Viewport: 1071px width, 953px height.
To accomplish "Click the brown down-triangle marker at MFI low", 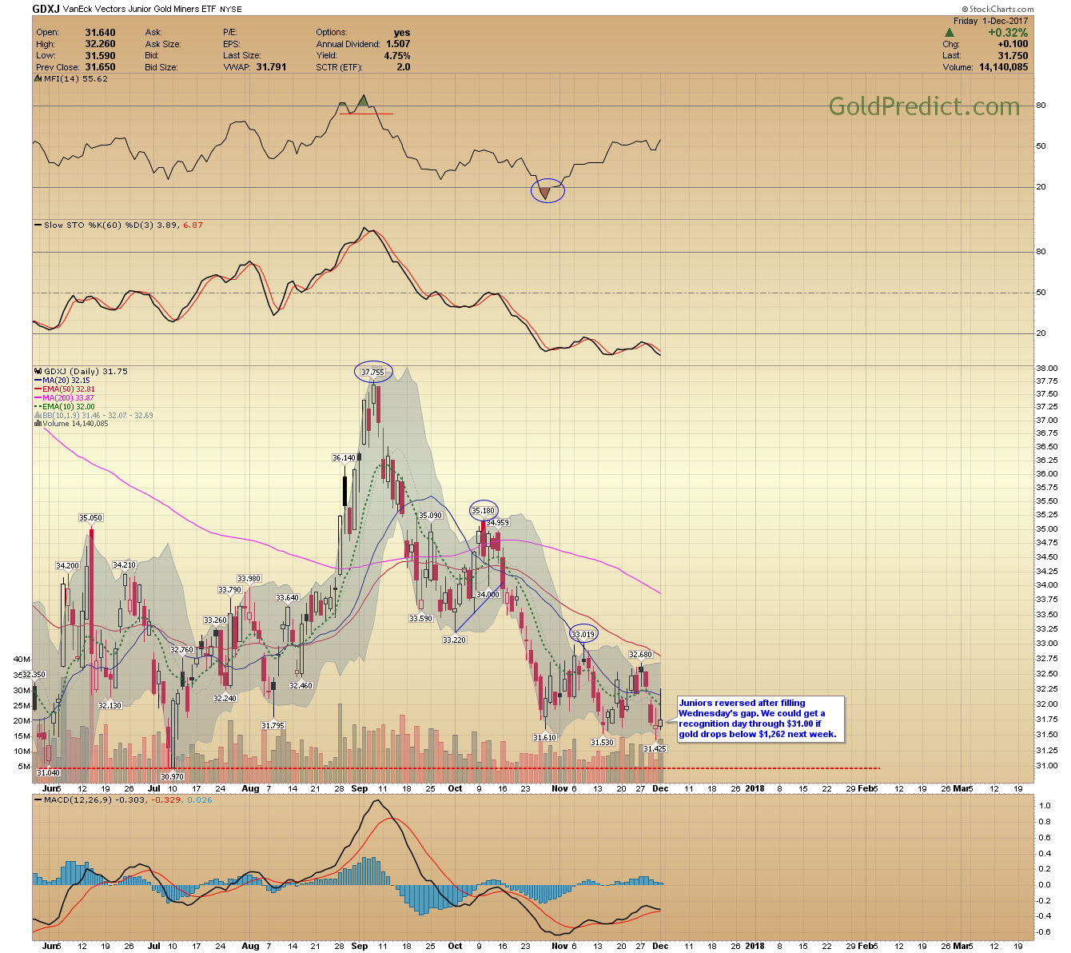I will click(545, 193).
